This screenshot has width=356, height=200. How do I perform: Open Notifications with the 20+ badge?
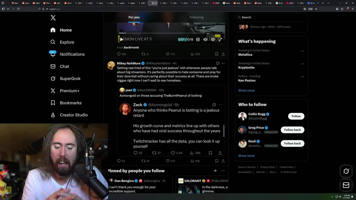coord(67,54)
